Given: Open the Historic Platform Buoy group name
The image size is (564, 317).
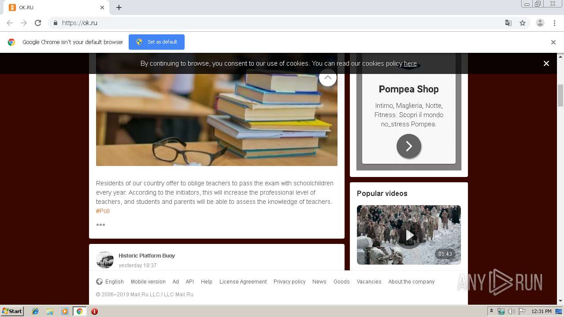Looking at the screenshot, I should (x=147, y=255).
